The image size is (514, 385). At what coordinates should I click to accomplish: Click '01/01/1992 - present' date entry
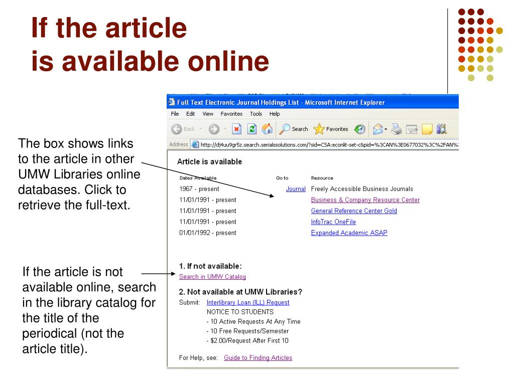tap(207, 233)
